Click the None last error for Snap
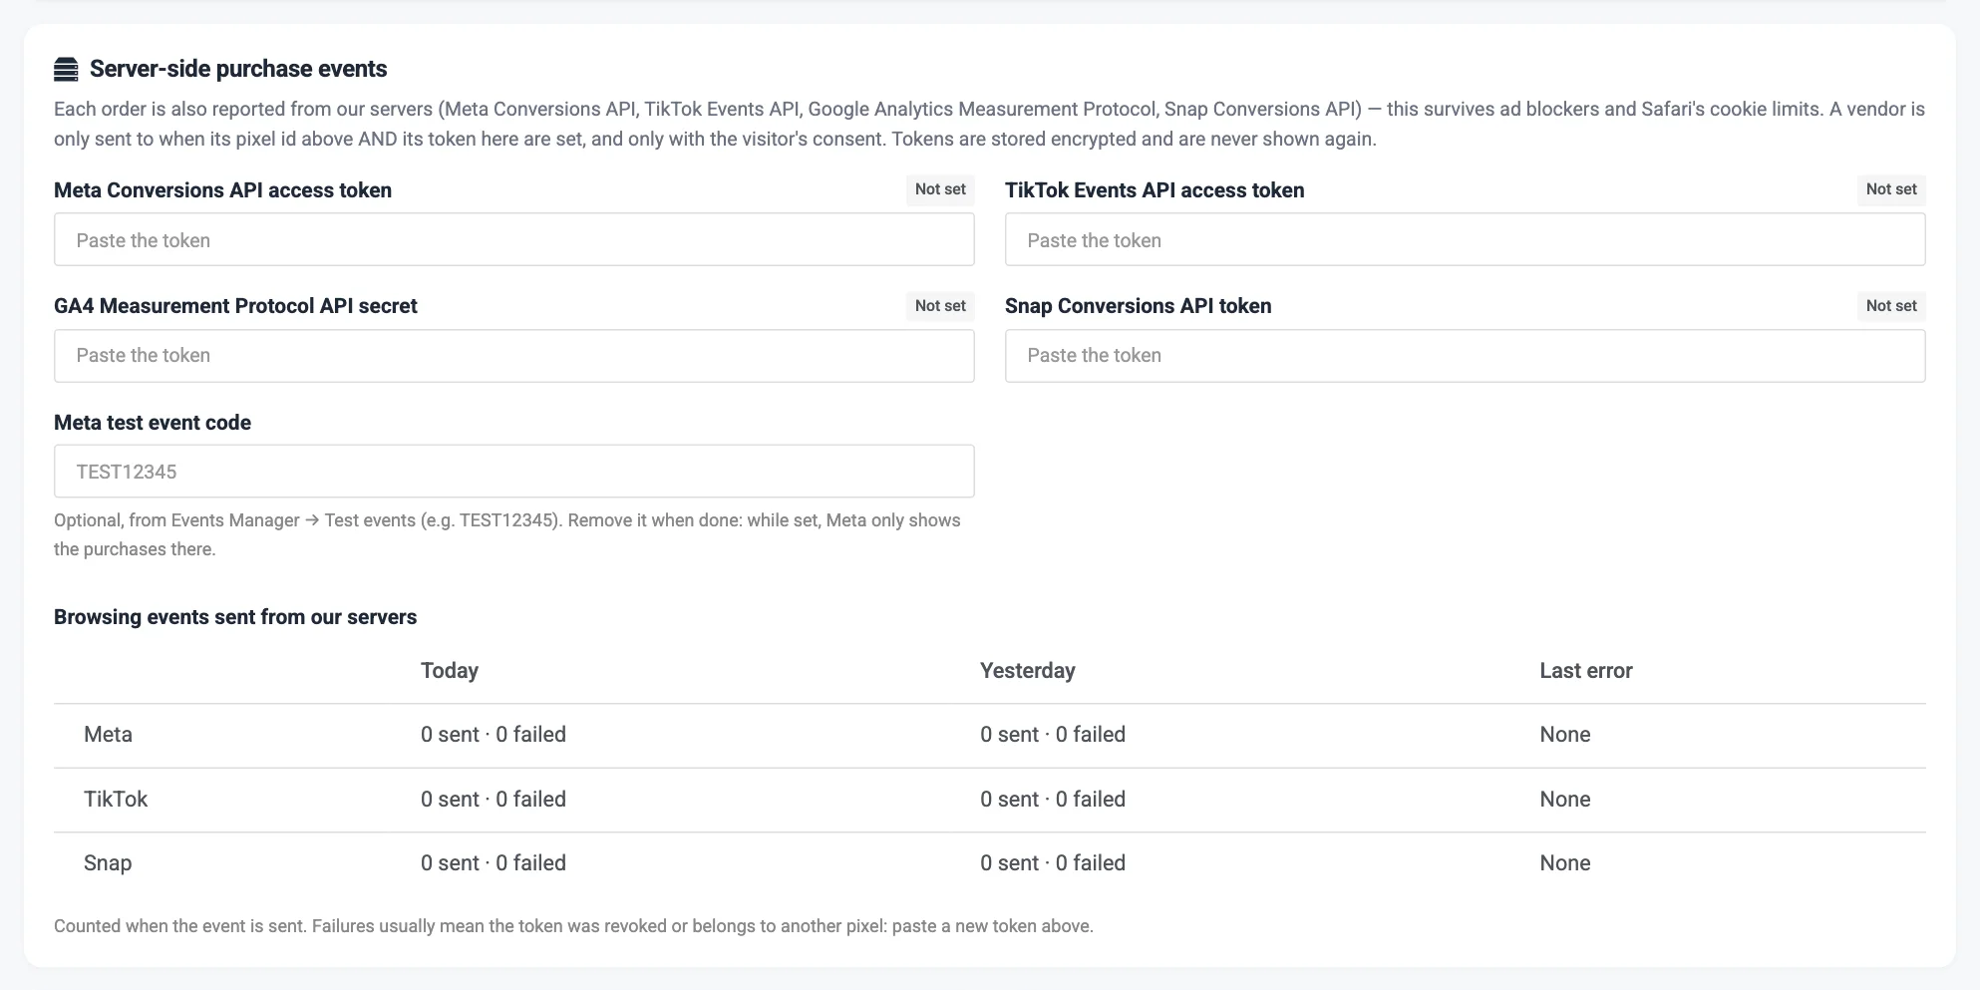1980x990 pixels. point(1565,863)
